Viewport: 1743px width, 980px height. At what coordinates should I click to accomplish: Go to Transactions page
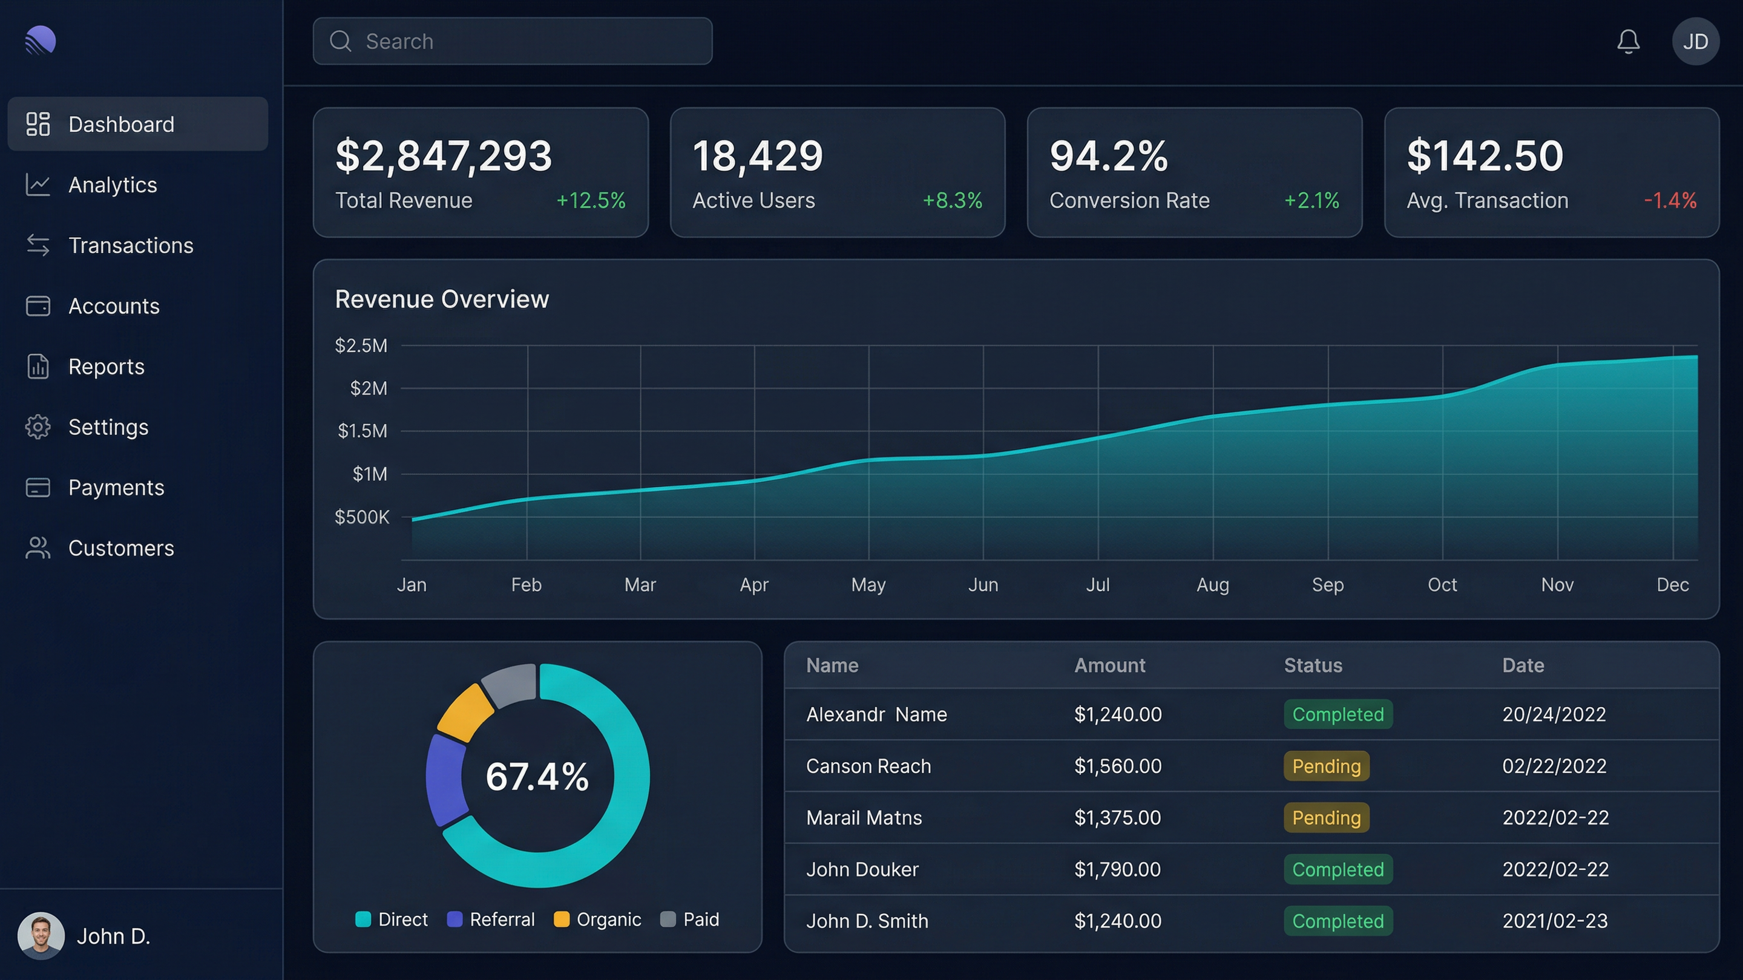coord(138,246)
